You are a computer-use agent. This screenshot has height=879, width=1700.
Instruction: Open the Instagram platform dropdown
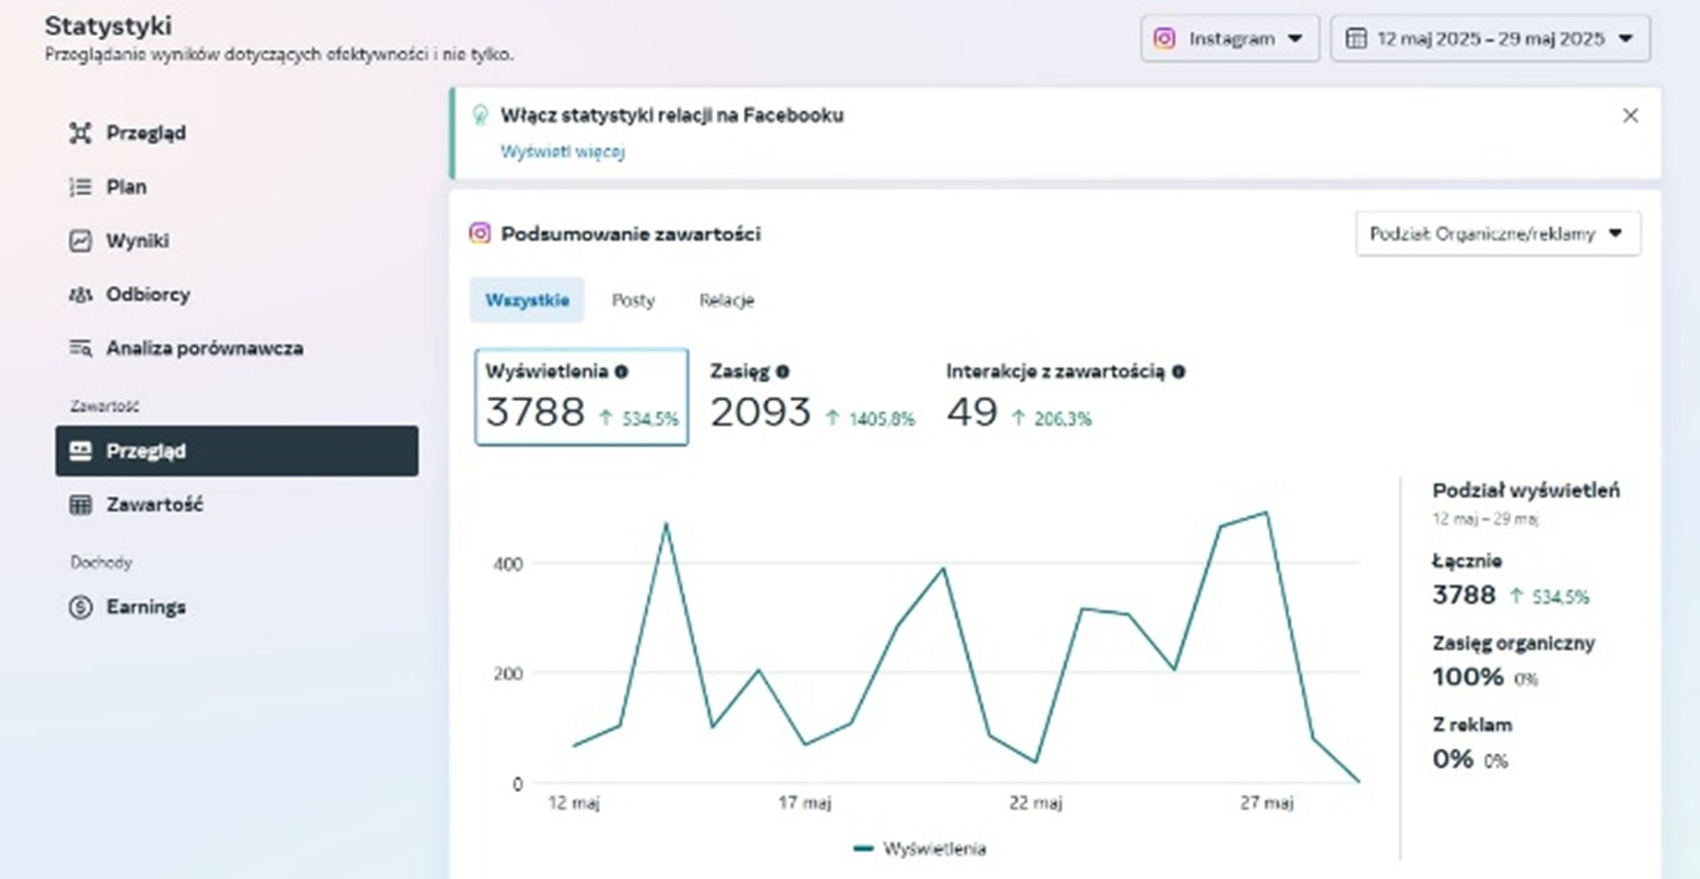click(1229, 38)
